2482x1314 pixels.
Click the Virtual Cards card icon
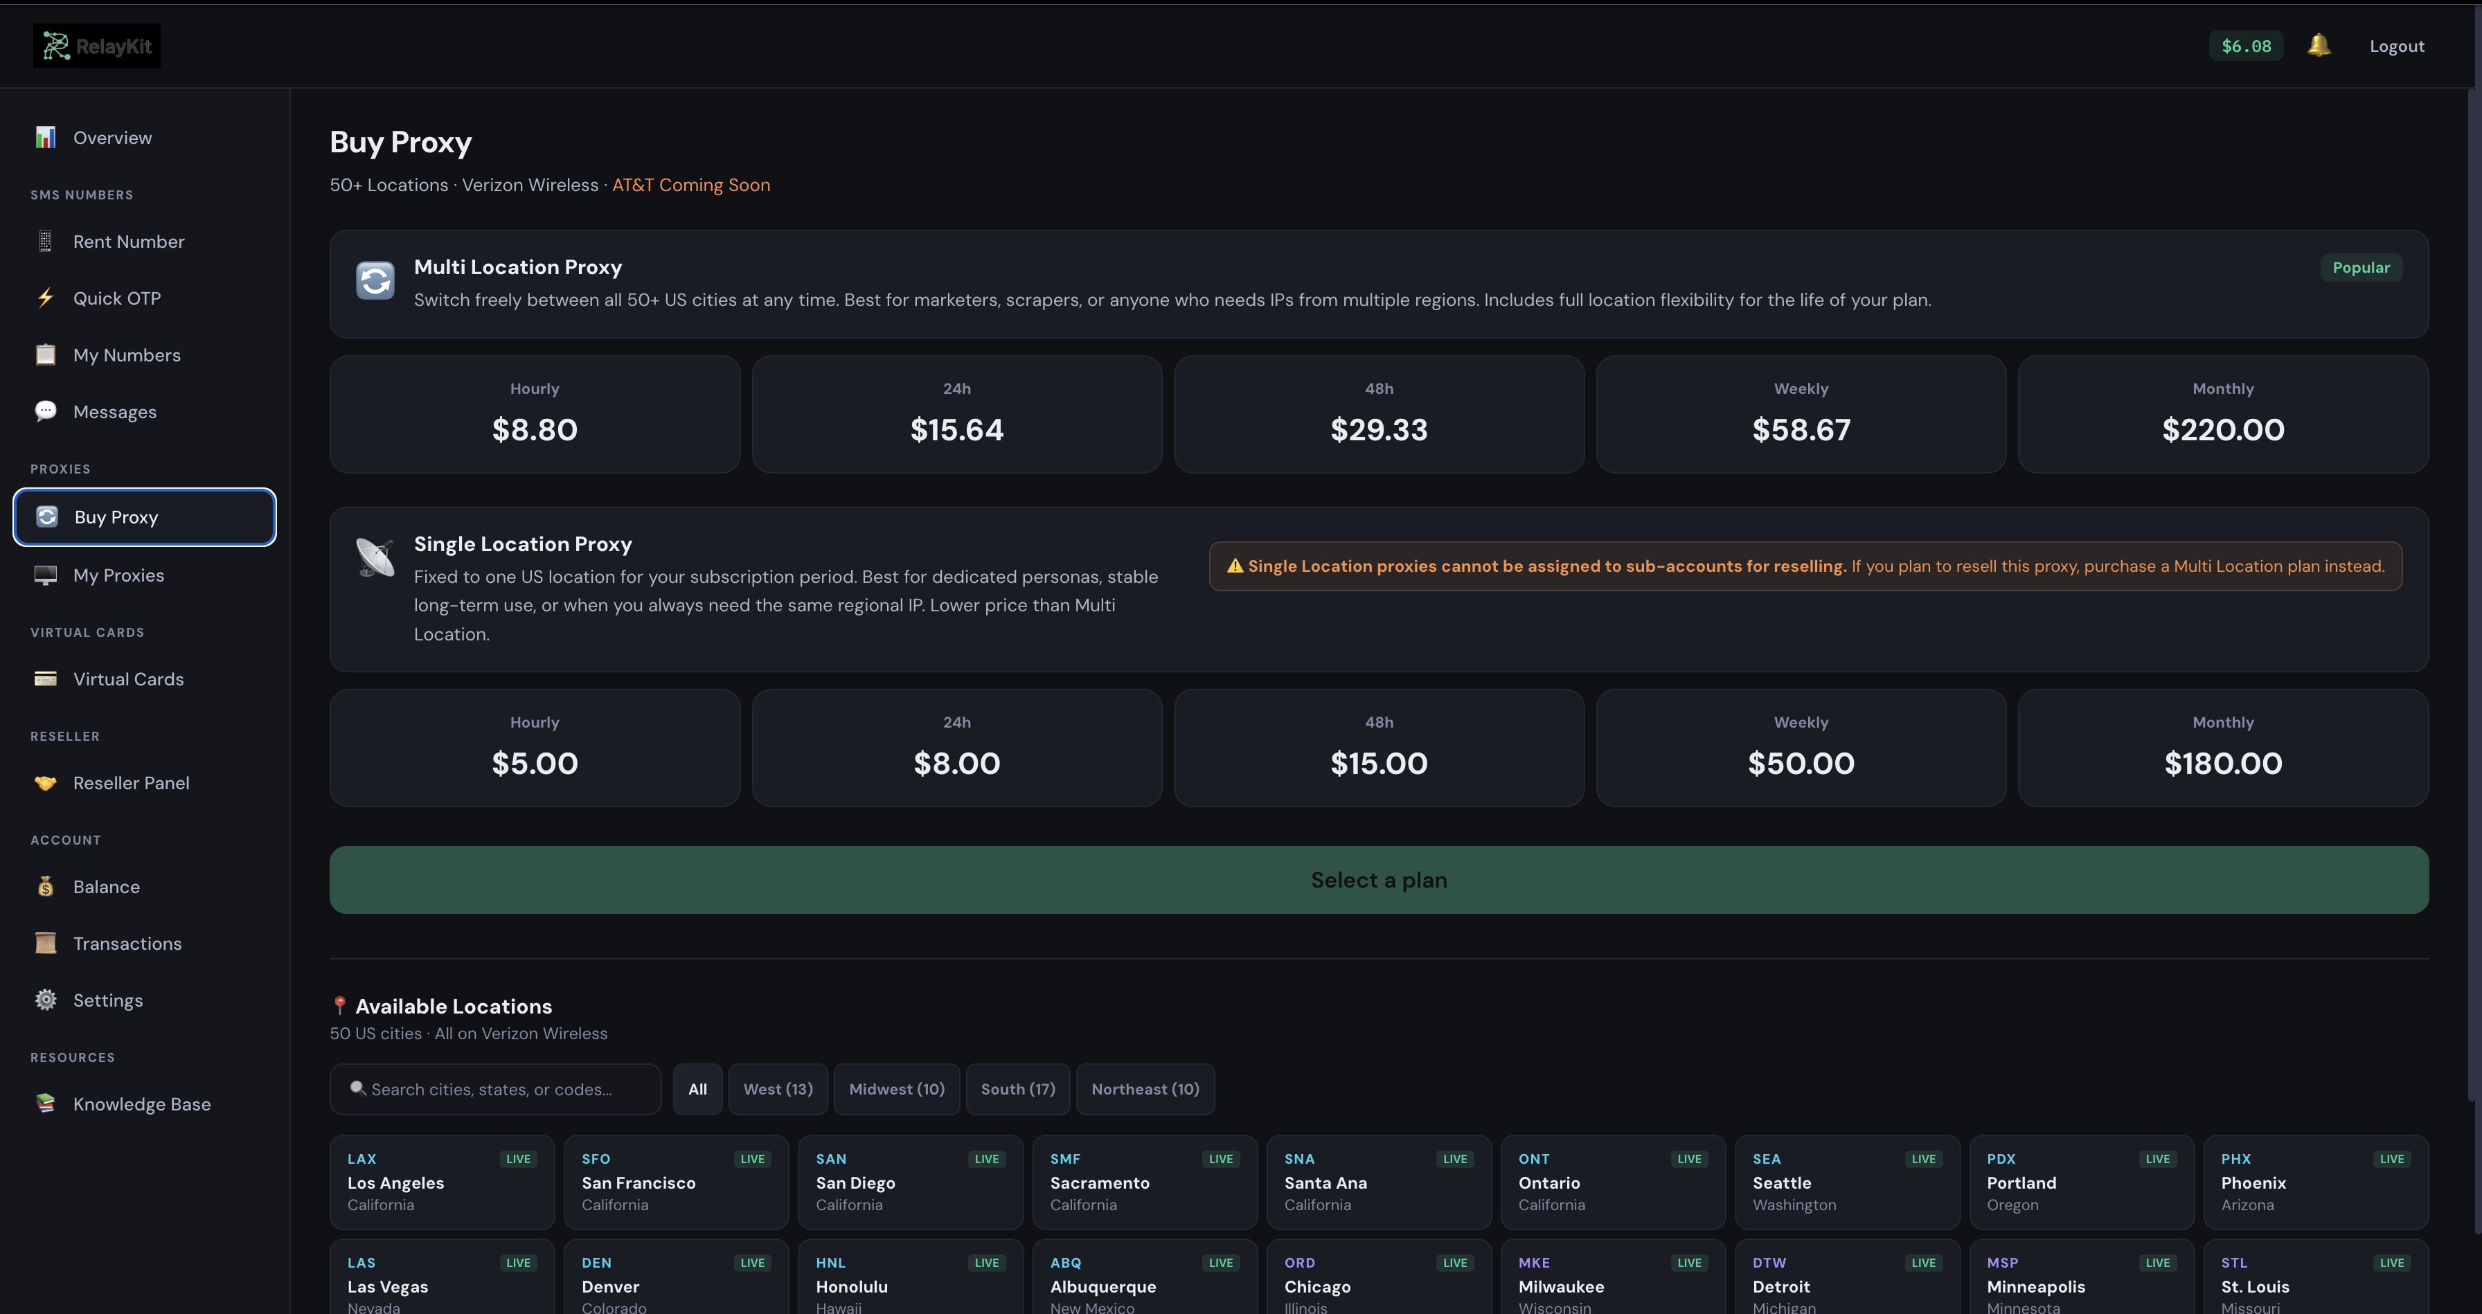[45, 679]
